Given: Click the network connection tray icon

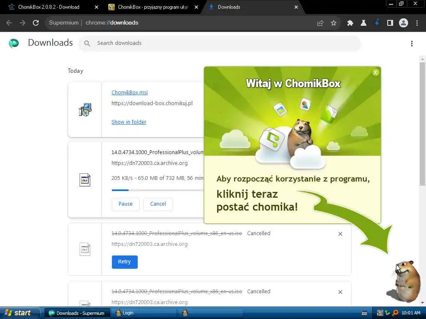Looking at the screenshot, I should coord(387,313).
